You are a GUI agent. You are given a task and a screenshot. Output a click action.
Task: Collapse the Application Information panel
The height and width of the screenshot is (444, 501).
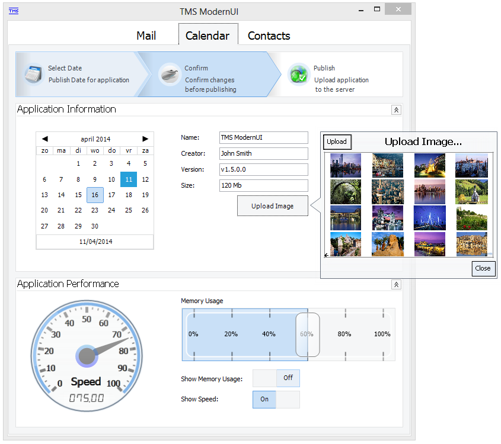click(x=396, y=110)
